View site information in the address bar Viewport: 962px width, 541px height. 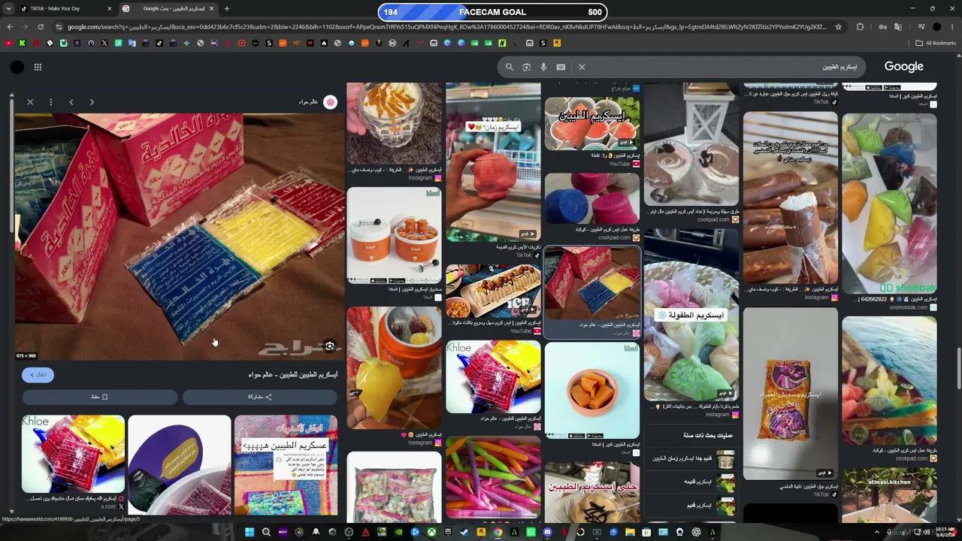pyautogui.click(x=59, y=26)
